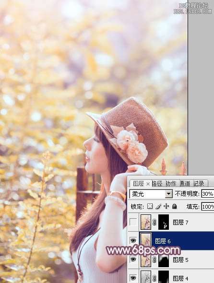Select the layer mask thumbnail of 图层 7
Viewport: 214px width, 283px height.
[164, 222]
